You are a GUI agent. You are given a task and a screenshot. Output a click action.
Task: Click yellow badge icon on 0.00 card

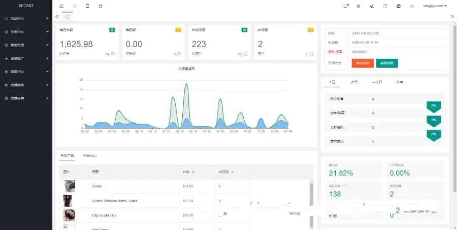pos(178,30)
